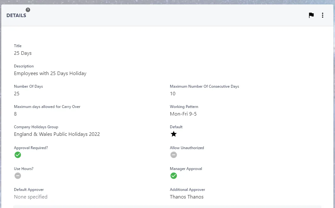Click the 'Working Pattern' label

(x=184, y=107)
